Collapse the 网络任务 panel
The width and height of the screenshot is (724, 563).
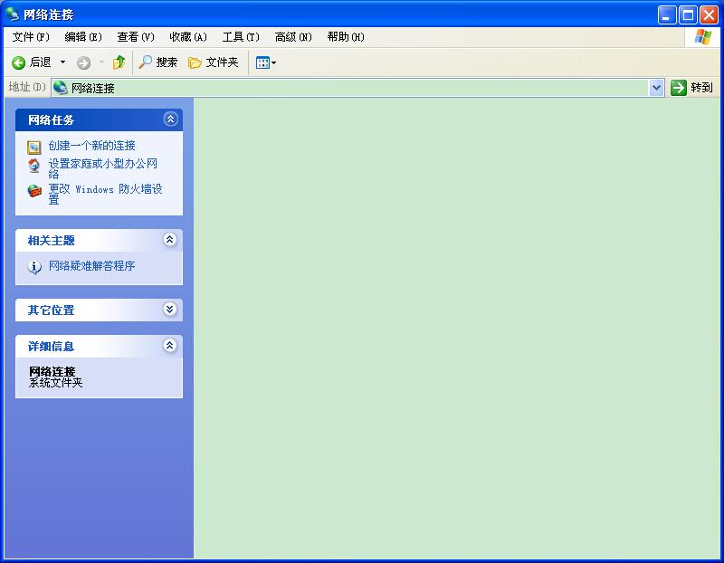(170, 119)
